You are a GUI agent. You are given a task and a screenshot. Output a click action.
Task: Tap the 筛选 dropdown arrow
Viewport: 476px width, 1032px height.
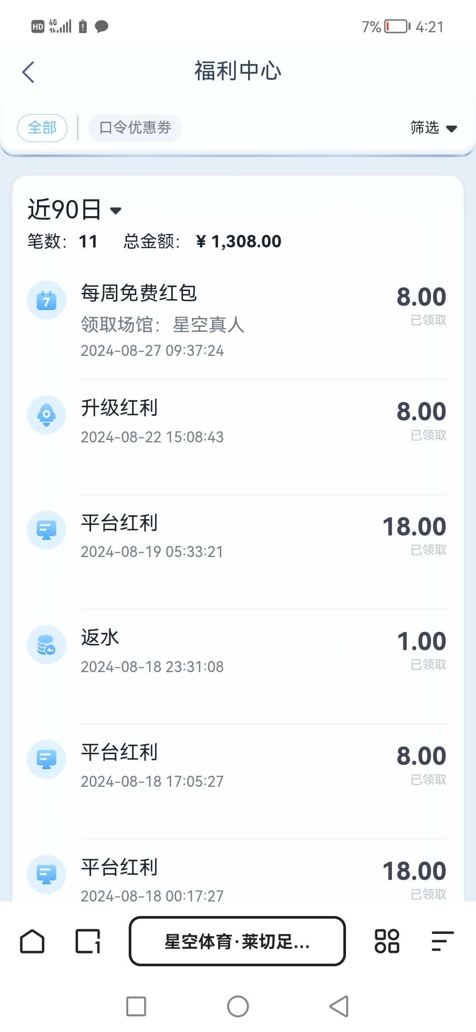click(451, 129)
